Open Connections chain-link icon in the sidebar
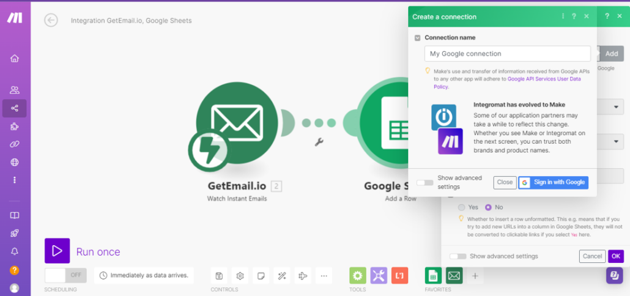630x296 pixels. (15, 144)
